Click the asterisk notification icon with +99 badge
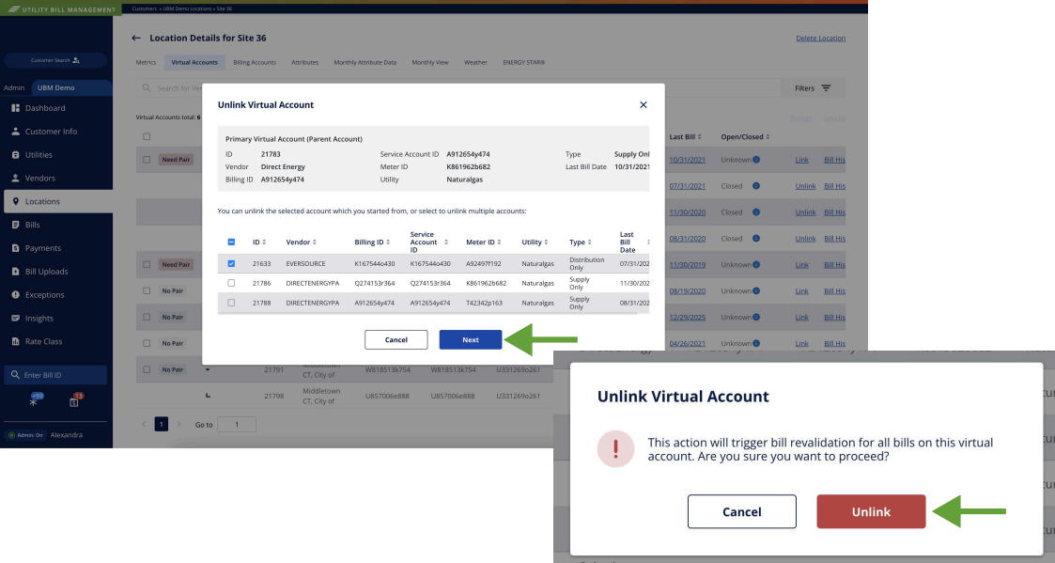 click(x=33, y=401)
